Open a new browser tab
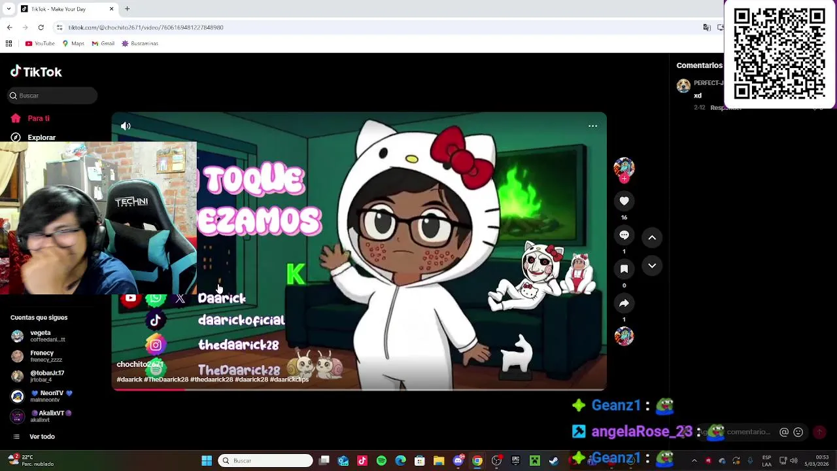Screen dimensions: 837x471 click(x=127, y=9)
